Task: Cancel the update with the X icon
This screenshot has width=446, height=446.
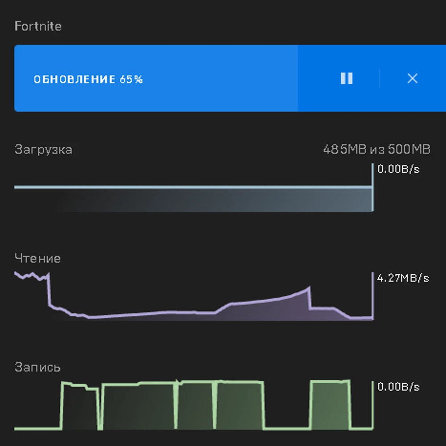Action: point(413,78)
